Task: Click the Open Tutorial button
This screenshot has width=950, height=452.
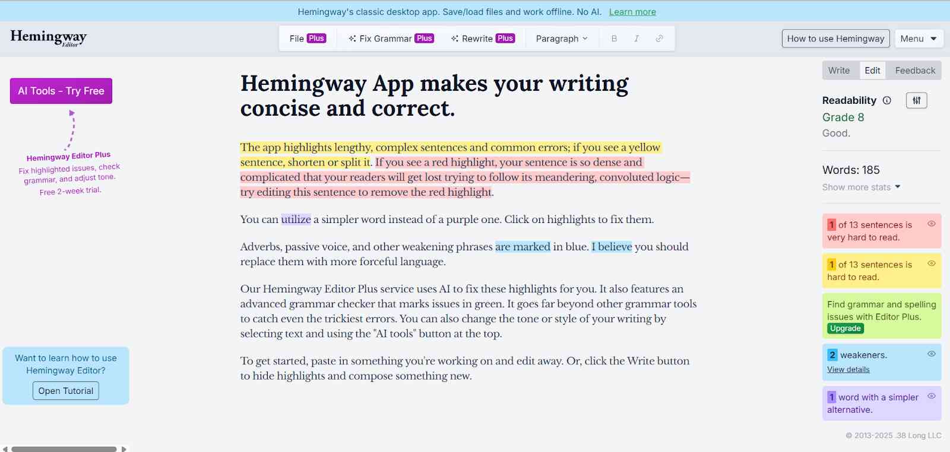Action: (x=66, y=391)
